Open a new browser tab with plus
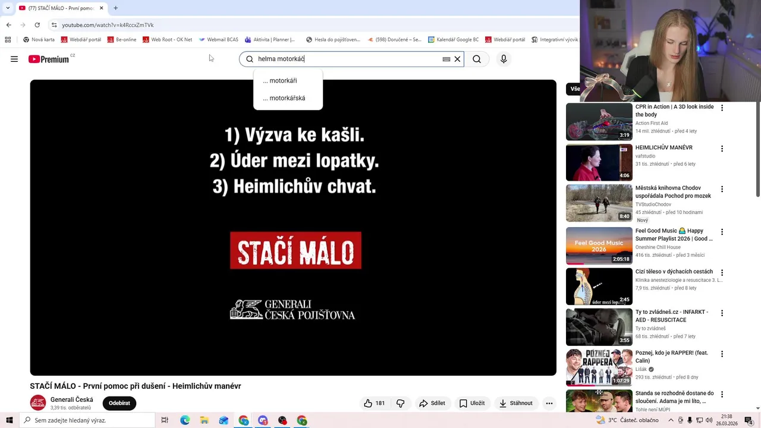This screenshot has width=761, height=428. (115, 8)
